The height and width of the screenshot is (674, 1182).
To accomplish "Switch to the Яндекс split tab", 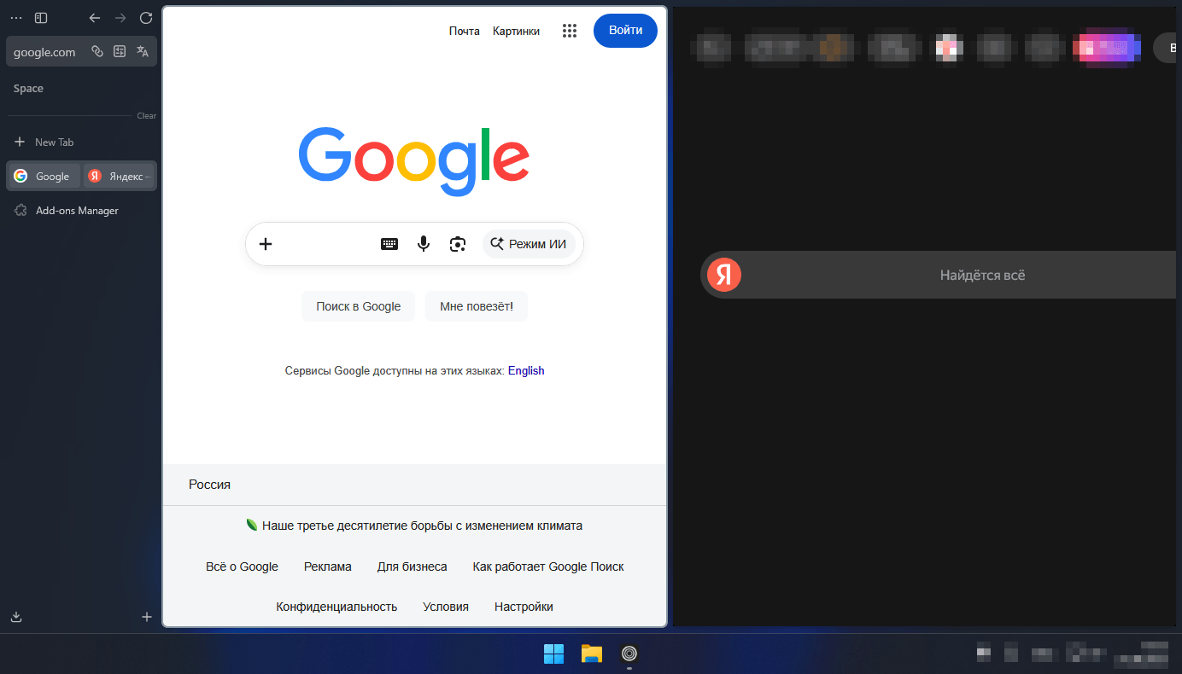I will click(120, 176).
